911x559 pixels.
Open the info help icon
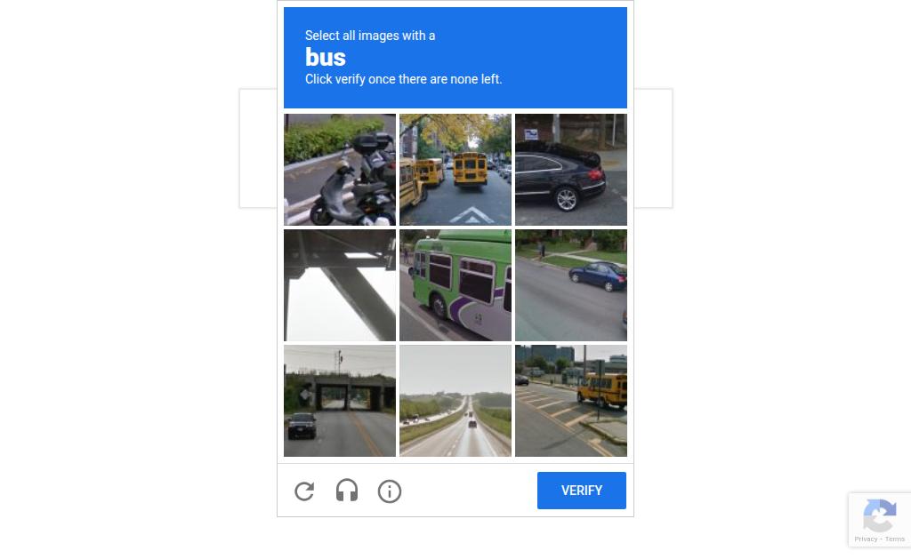coord(390,491)
